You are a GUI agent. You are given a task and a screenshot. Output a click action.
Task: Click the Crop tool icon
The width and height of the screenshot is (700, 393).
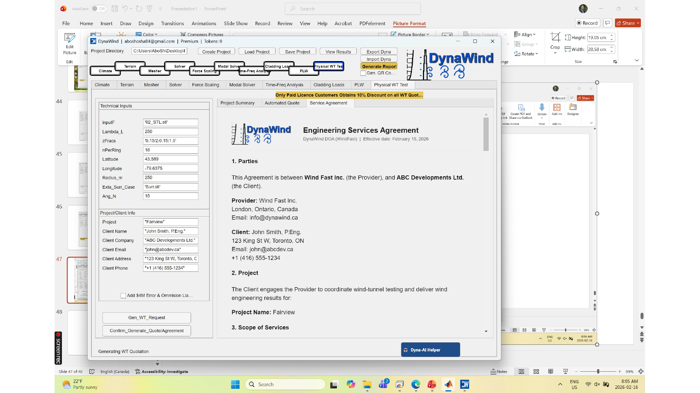(555, 37)
